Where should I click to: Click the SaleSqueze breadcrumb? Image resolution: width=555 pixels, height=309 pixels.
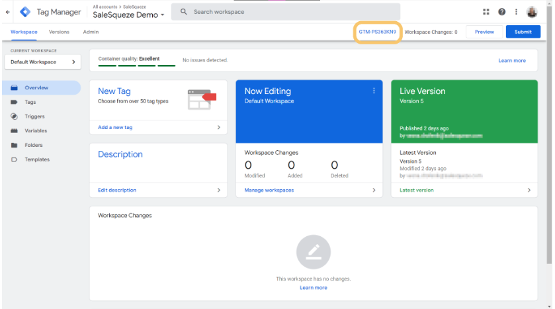point(134,7)
